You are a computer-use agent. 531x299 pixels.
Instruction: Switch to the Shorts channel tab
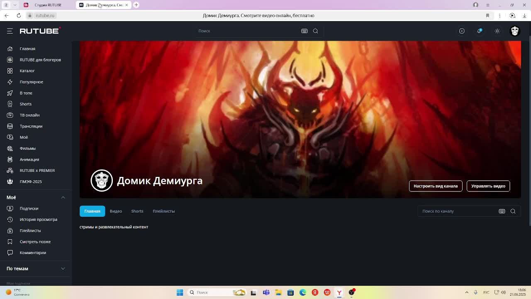[x=137, y=211]
